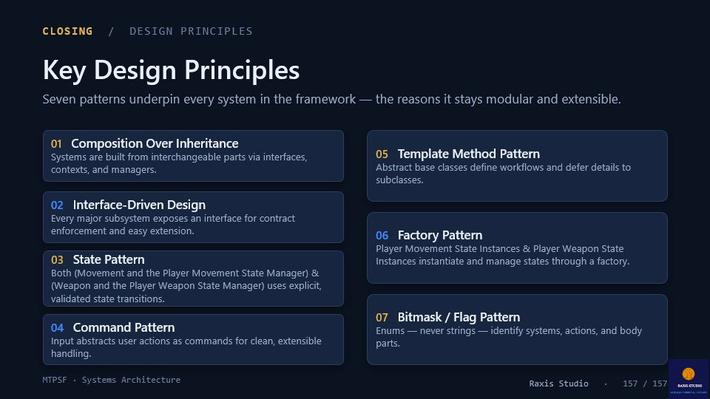The height and width of the screenshot is (399, 710).
Task: Click the number 02 badge
Action: [57, 205]
